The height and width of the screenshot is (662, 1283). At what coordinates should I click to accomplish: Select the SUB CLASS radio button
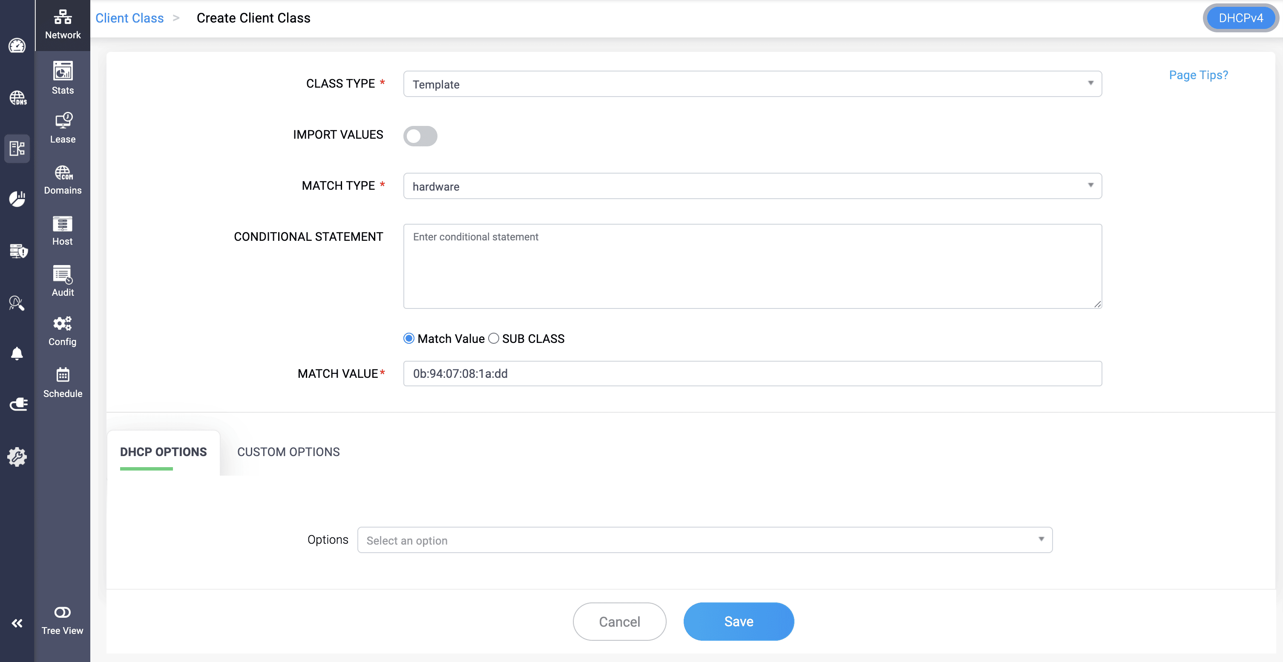pos(493,339)
